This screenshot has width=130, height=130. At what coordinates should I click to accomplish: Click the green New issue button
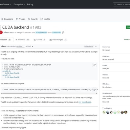point(128,27)
